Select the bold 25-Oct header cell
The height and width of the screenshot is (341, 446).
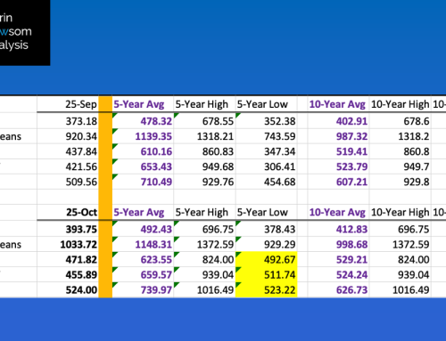(x=68, y=212)
